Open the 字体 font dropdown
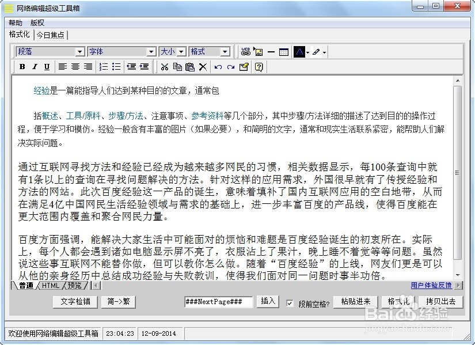The width and height of the screenshot is (475, 345). click(x=151, y=52)
